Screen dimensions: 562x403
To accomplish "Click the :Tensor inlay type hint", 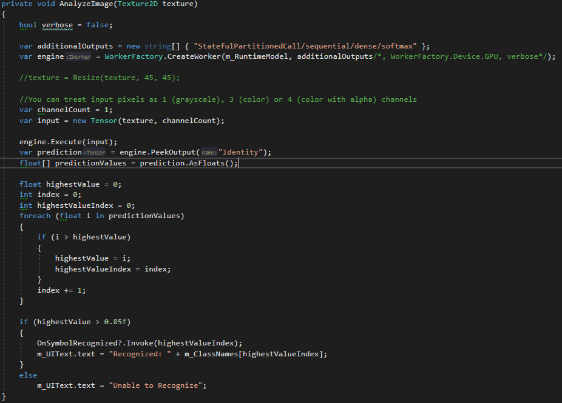I will [95, 153].
